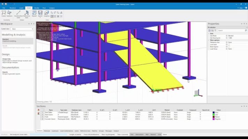248x139 pixels.
Task: Open the Current view dropdown
Action: 22,29
